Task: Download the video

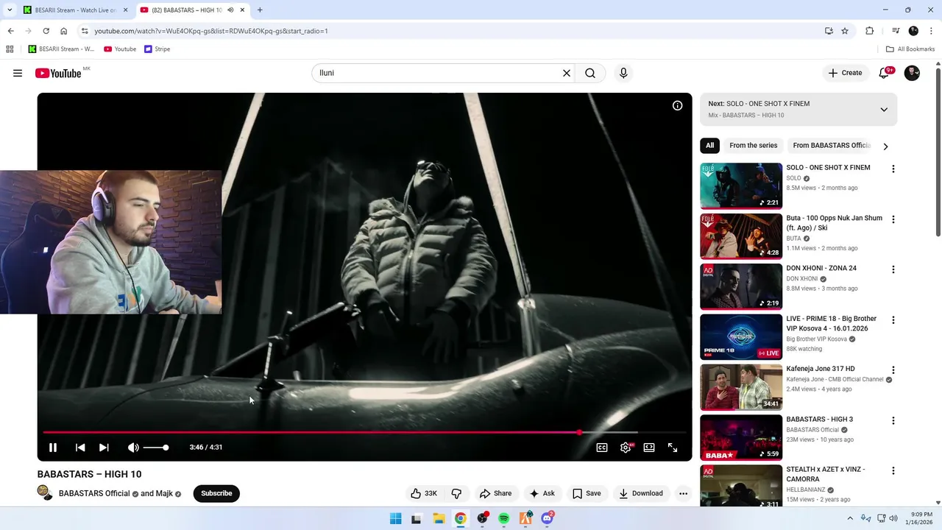Action: pos(641,493)
